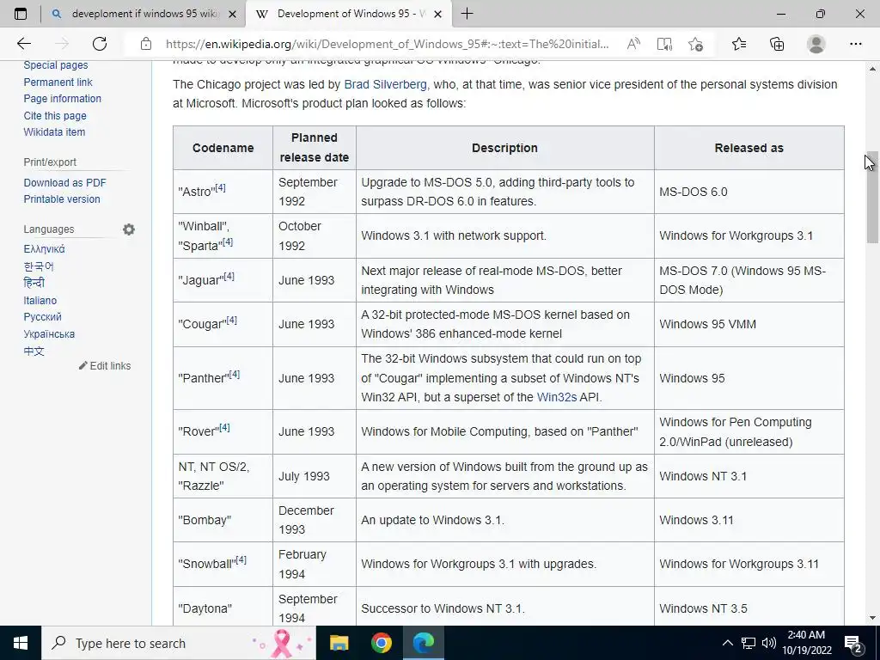
Task: Click the address bar URL
Action: click(x=387, y=44)
